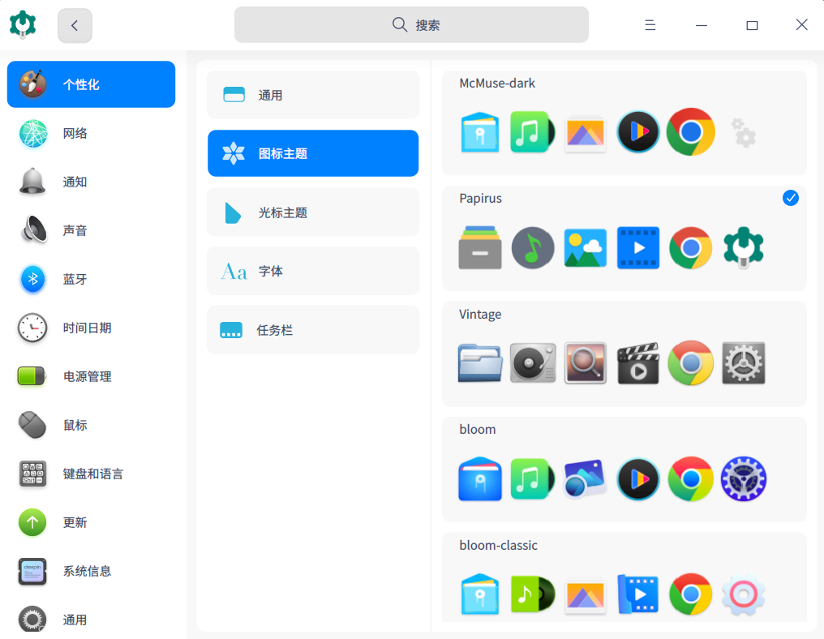Select the Taskbar (任务栏) tab
The height and width of the screenshot is (639, 824).
coord(313,330)
